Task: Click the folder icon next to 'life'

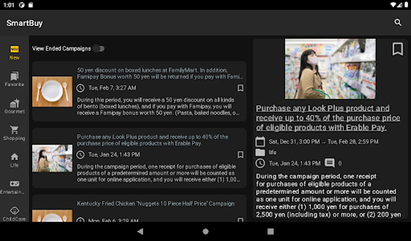Action: coord(260,152)
